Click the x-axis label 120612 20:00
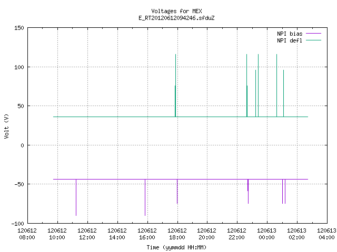The height and width of the screenshot is (252, 337). [x=207, y=234]
